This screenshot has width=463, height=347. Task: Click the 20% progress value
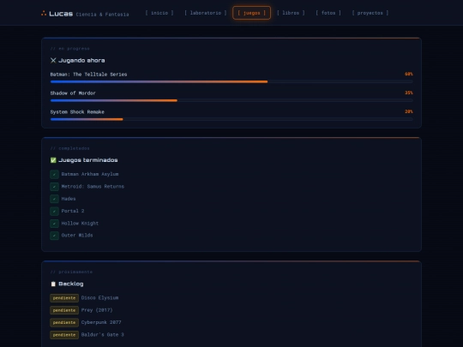pos(409,112)
